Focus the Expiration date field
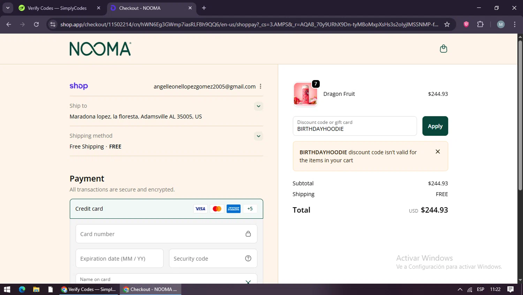523x295 pixels. (x=120, y=258)
